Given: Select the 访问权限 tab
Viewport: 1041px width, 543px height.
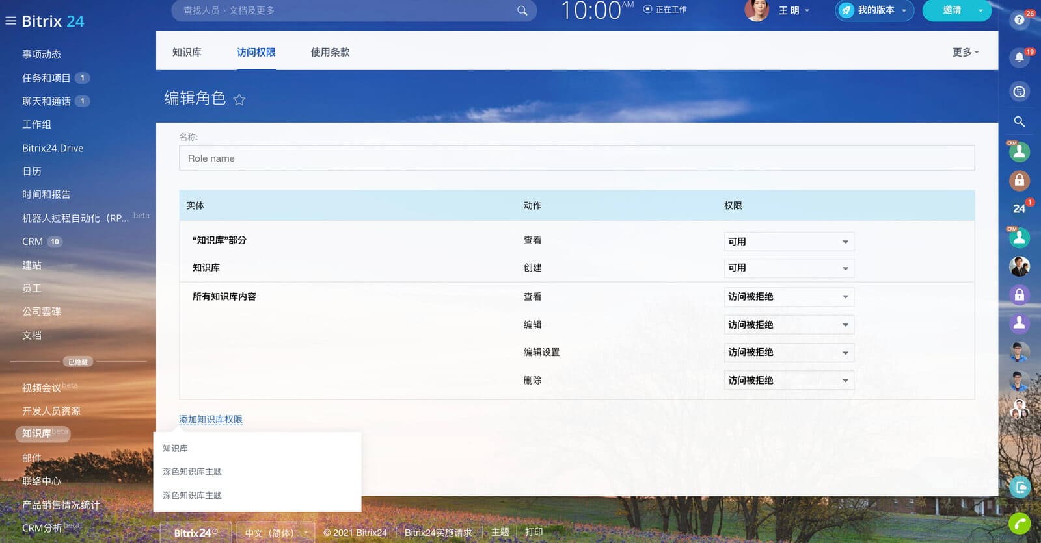Looking at the screenshot, I should point(256,52).
